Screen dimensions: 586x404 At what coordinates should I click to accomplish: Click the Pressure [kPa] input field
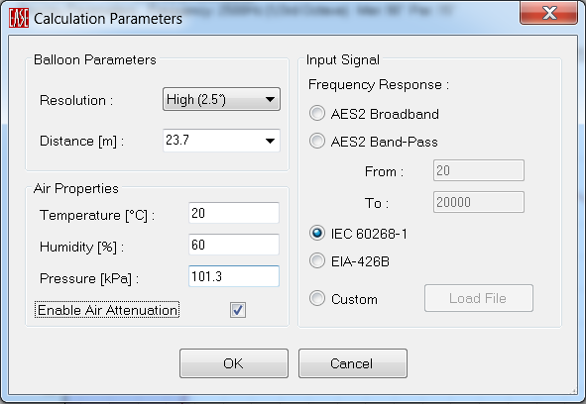coord(234,276)
